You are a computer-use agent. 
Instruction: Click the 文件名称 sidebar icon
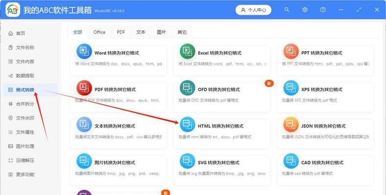(x=11, y=47)
